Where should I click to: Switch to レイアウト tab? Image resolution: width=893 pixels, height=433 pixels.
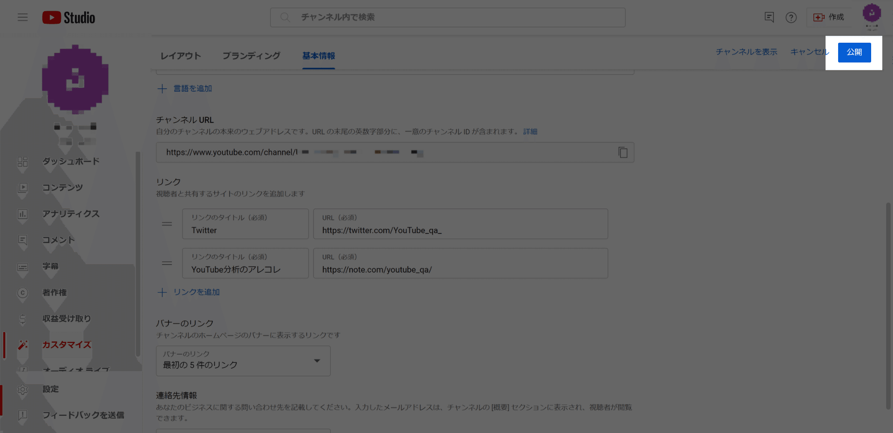(x=180, y=56)
